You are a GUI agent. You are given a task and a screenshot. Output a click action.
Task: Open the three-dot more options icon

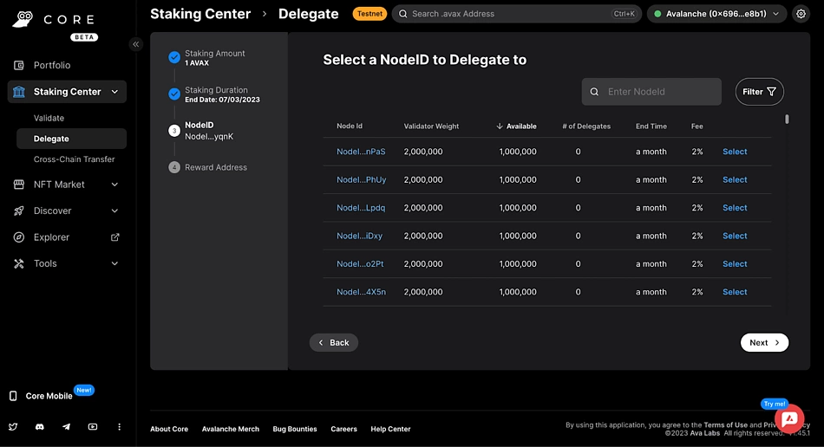(x=119, y=427)
